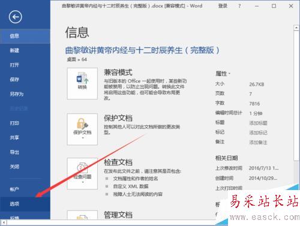This screenshot has width=300, height=226.
Task: Open 选项 at the sidebar bottom
Action: (x=25, y=204)
